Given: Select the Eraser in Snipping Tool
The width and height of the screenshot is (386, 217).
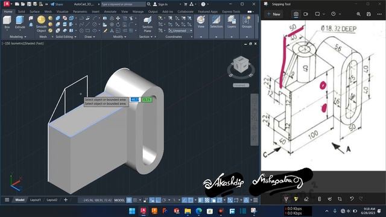Looking at the screenshot, I should pyautogui.click(x=306, y=199).
